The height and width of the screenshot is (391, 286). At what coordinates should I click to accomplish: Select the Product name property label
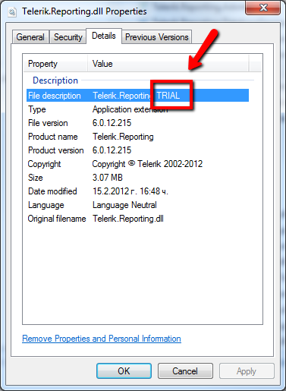click(52, 137)
